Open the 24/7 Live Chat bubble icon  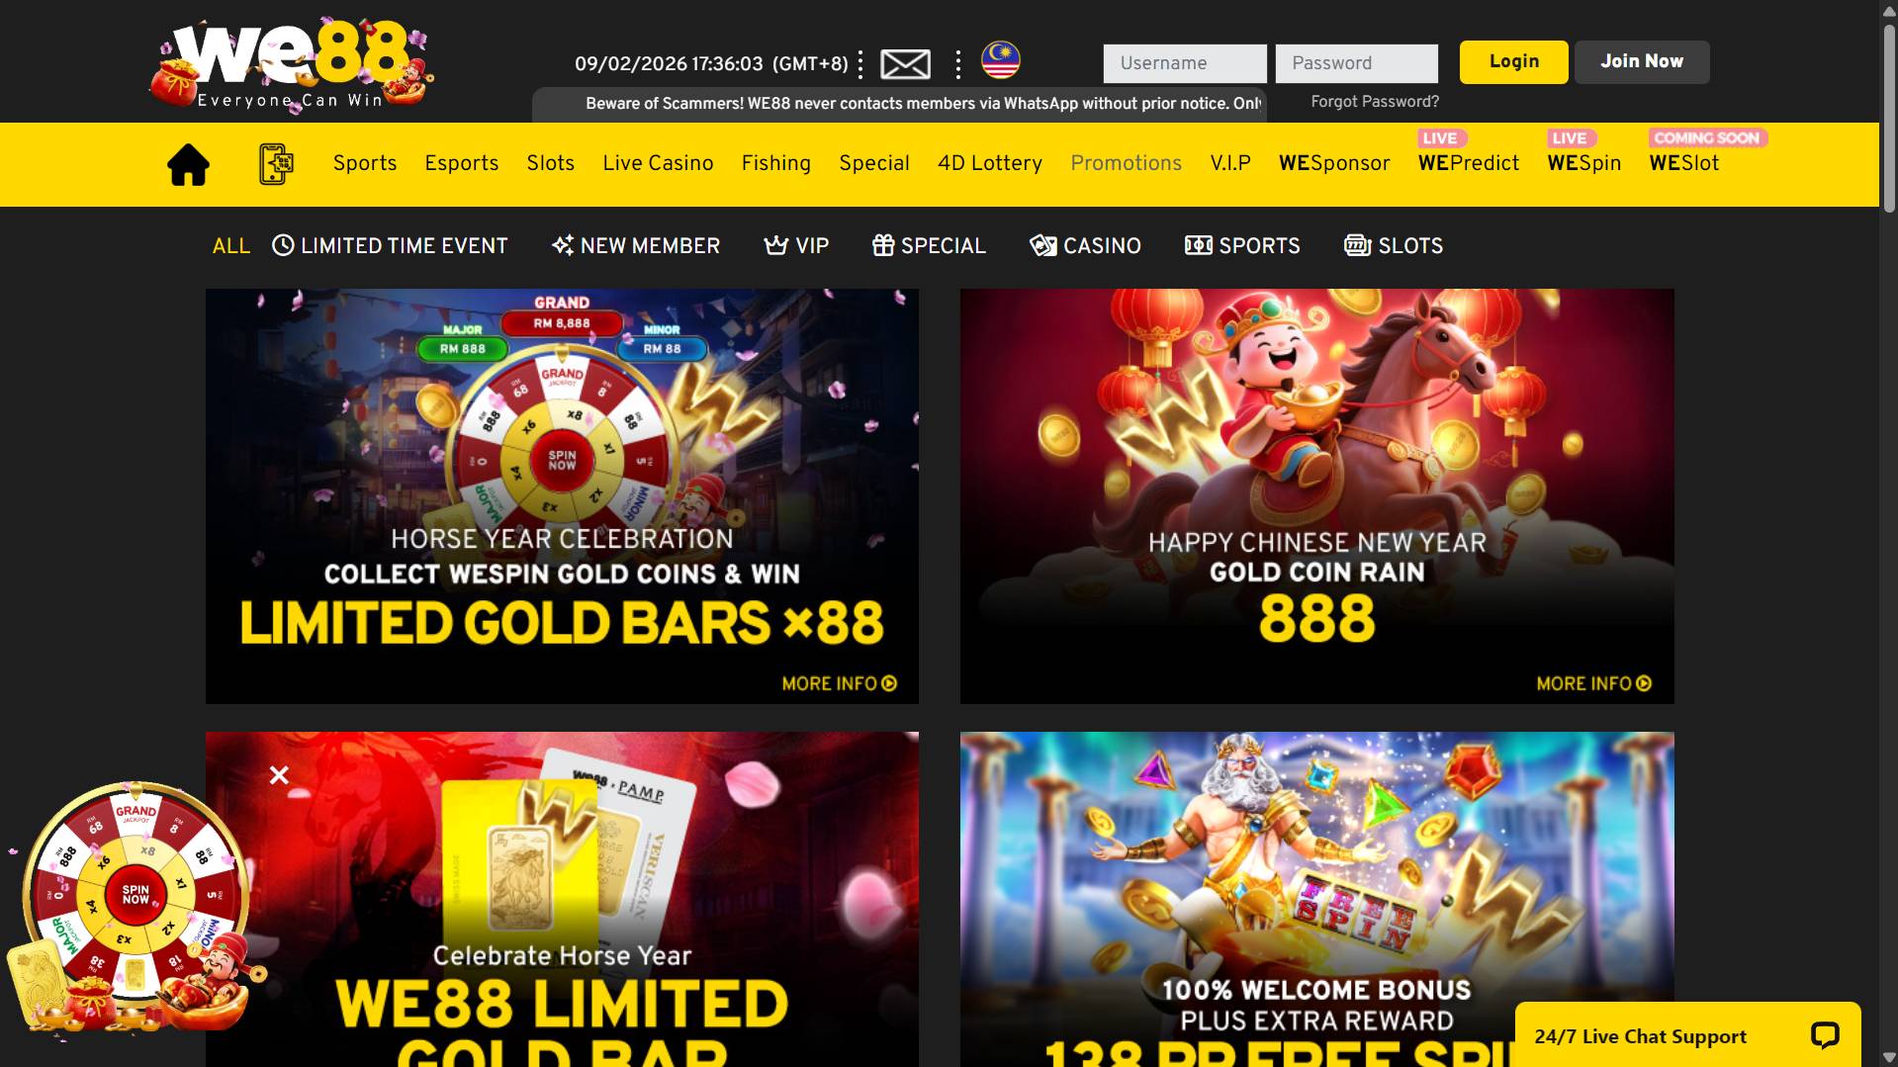1824,1035
